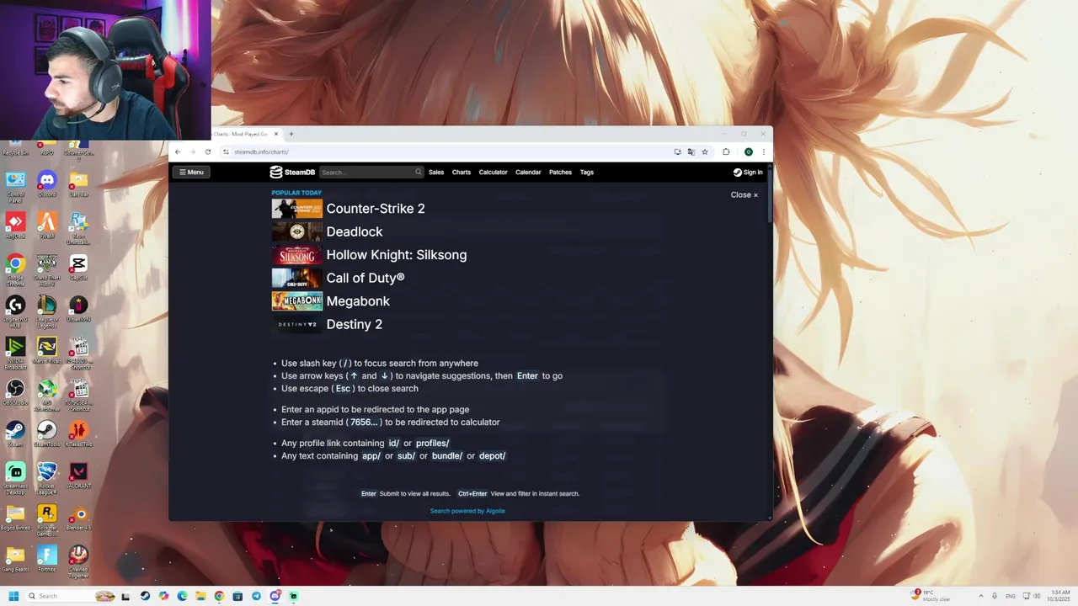This screenshot has height=606, width=1078.
Task: Open File Explorer from the taskbar
Action: tap(200, 596)
